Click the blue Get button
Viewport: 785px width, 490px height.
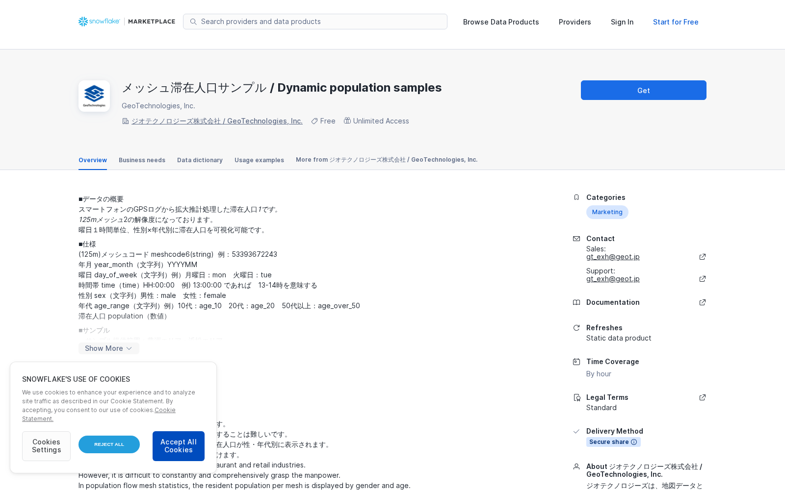[644, 90]
